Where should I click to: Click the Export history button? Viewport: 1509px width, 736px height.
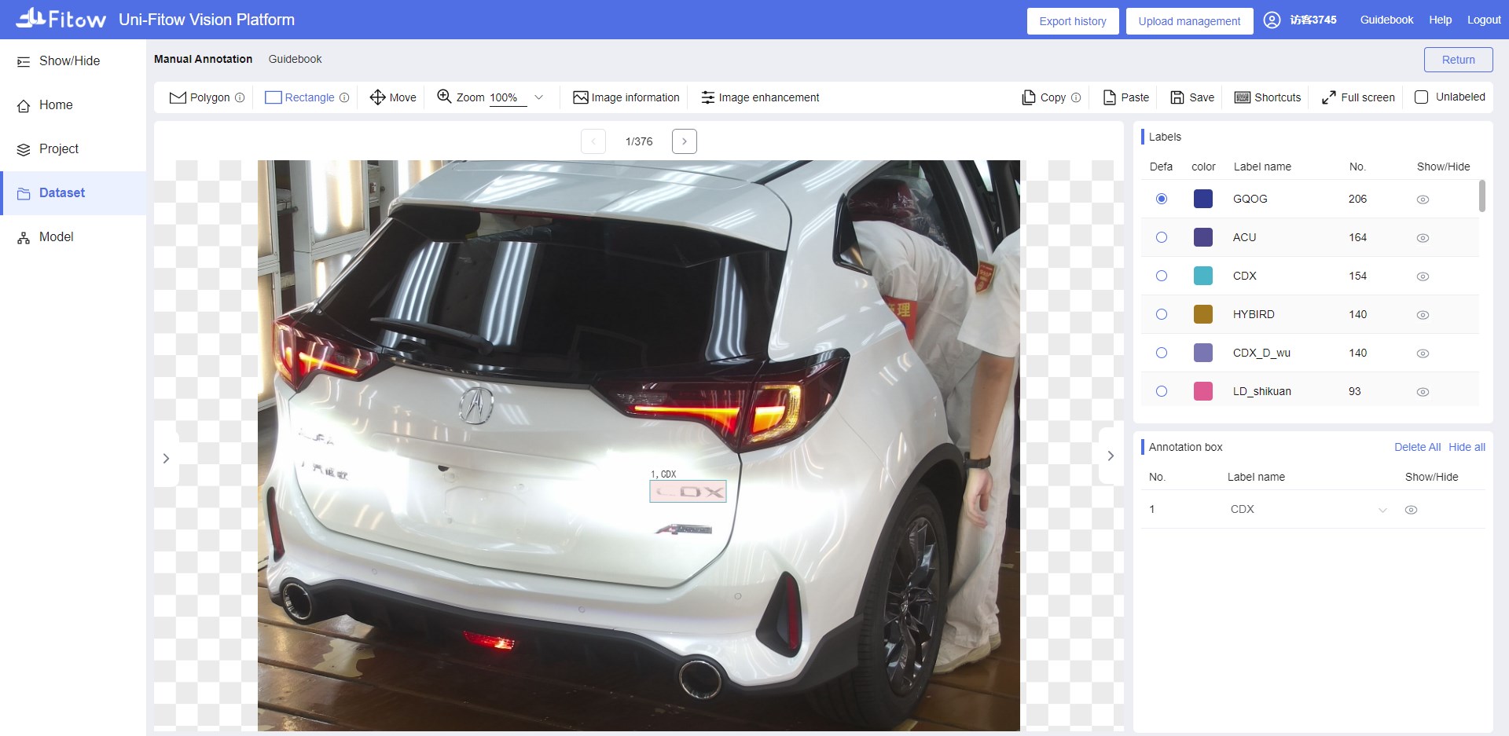click(x=1073, y=21)
